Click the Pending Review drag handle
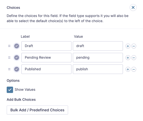This screenshot has height=121, width=143. [9, 58]
